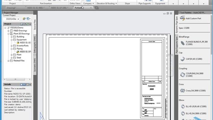The width and height of the screenshot is (213, 120).
Task: Click first icon in Project panel header
Action: pos(22,24)
